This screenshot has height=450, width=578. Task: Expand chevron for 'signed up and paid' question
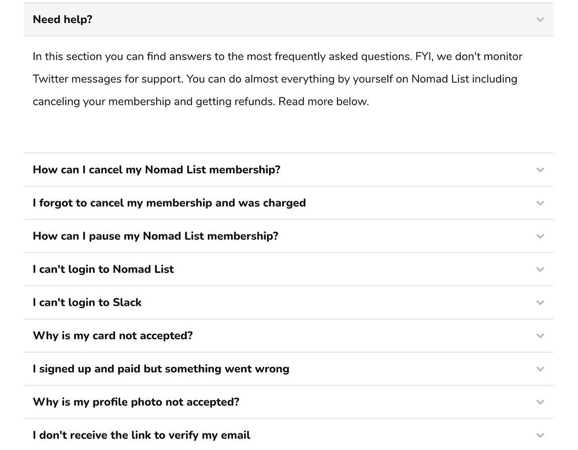point(540,369)
